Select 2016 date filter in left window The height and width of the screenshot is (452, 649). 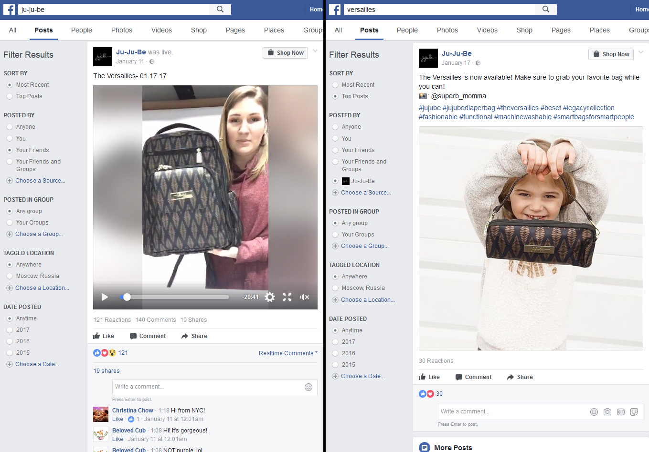[x=10, y=341]
